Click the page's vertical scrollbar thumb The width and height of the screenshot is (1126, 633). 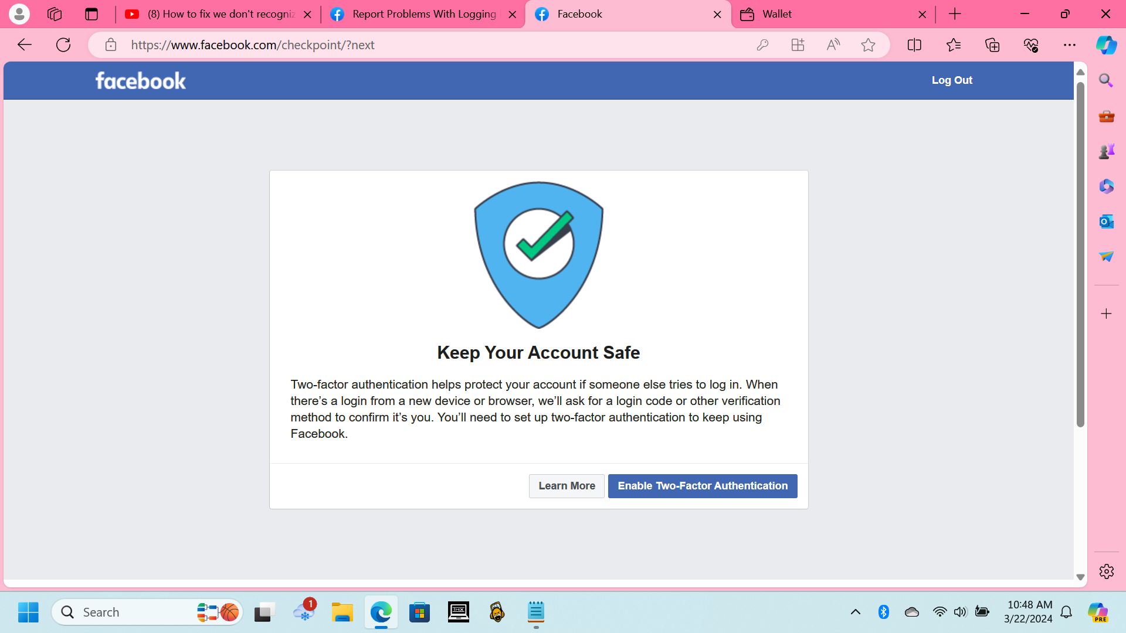[x=1080, y=254]
